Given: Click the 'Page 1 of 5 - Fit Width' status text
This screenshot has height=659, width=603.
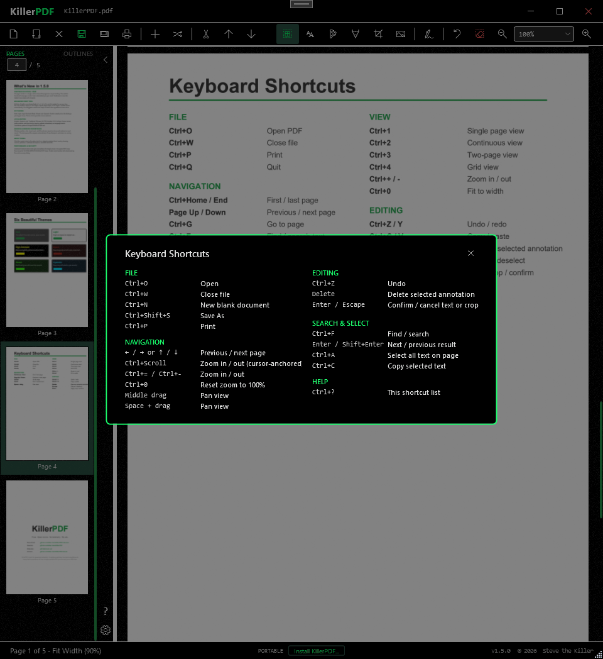Looking at the screenshot, I should (x=55, y=651).
